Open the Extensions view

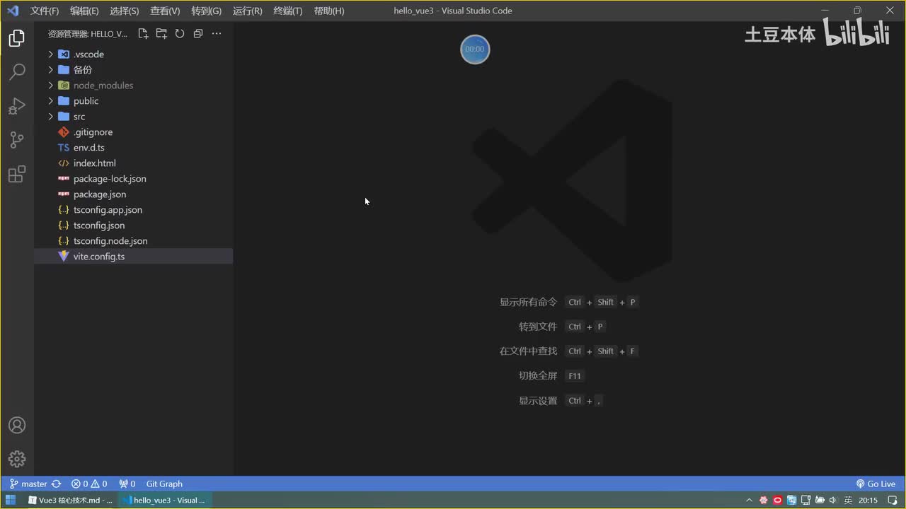coord(17,174)
